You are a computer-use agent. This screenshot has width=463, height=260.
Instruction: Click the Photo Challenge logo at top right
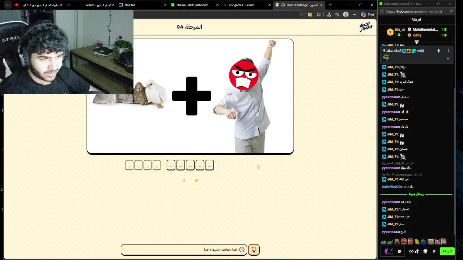pos(366,27)
